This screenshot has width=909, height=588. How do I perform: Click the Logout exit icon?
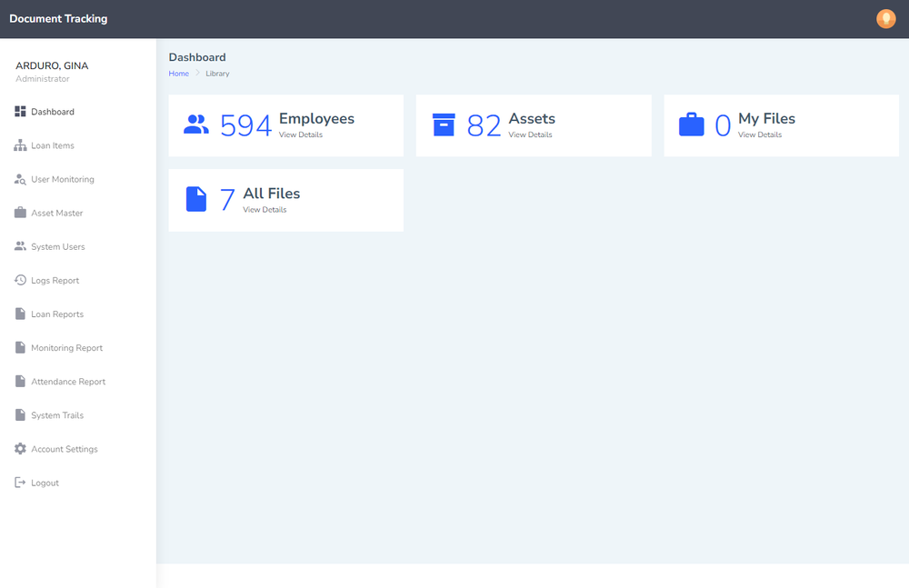pos(20,482)
